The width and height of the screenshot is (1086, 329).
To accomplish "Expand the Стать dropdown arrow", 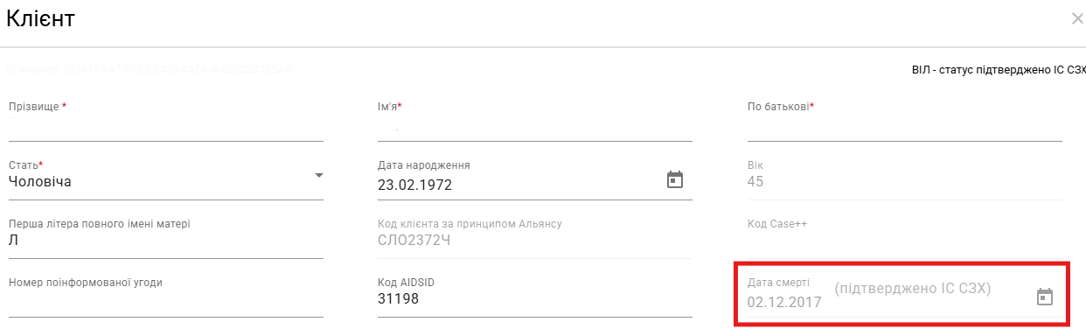I will 318,176.
